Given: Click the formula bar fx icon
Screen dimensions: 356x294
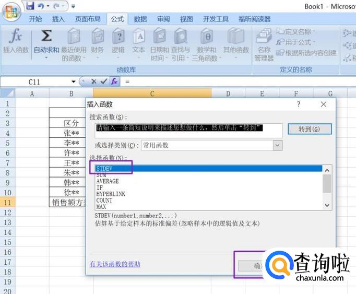Looking at the screenshot, I should [114, 81].
